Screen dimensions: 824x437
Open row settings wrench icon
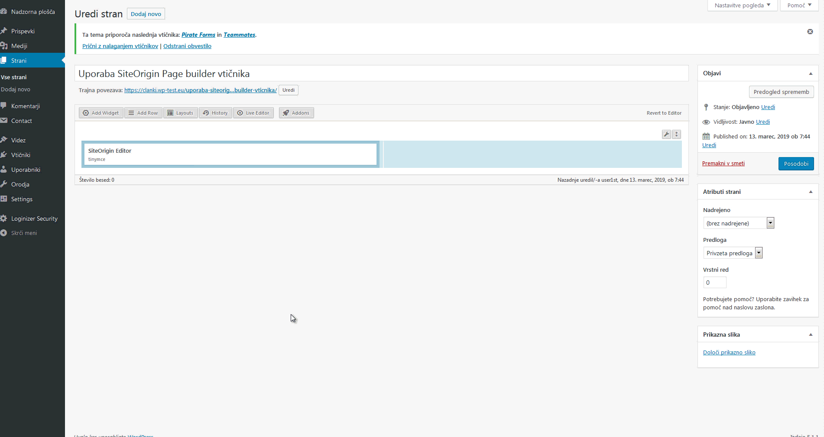point(667,135)
